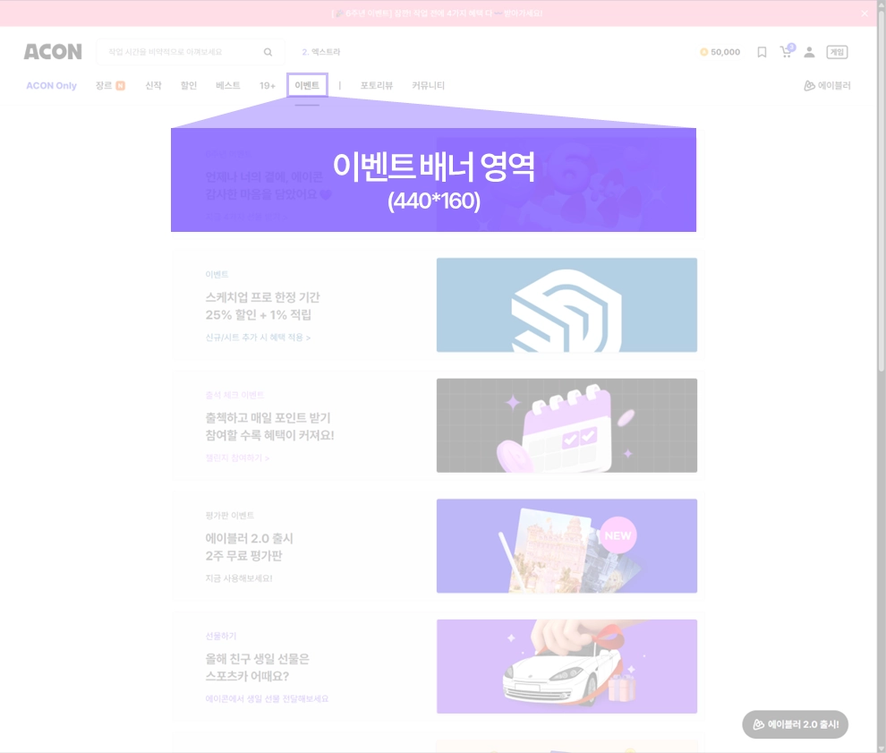Click the 챌린지 참여하기 link
The height and width of the screenshot is (753, 886).
pos(237,458)
